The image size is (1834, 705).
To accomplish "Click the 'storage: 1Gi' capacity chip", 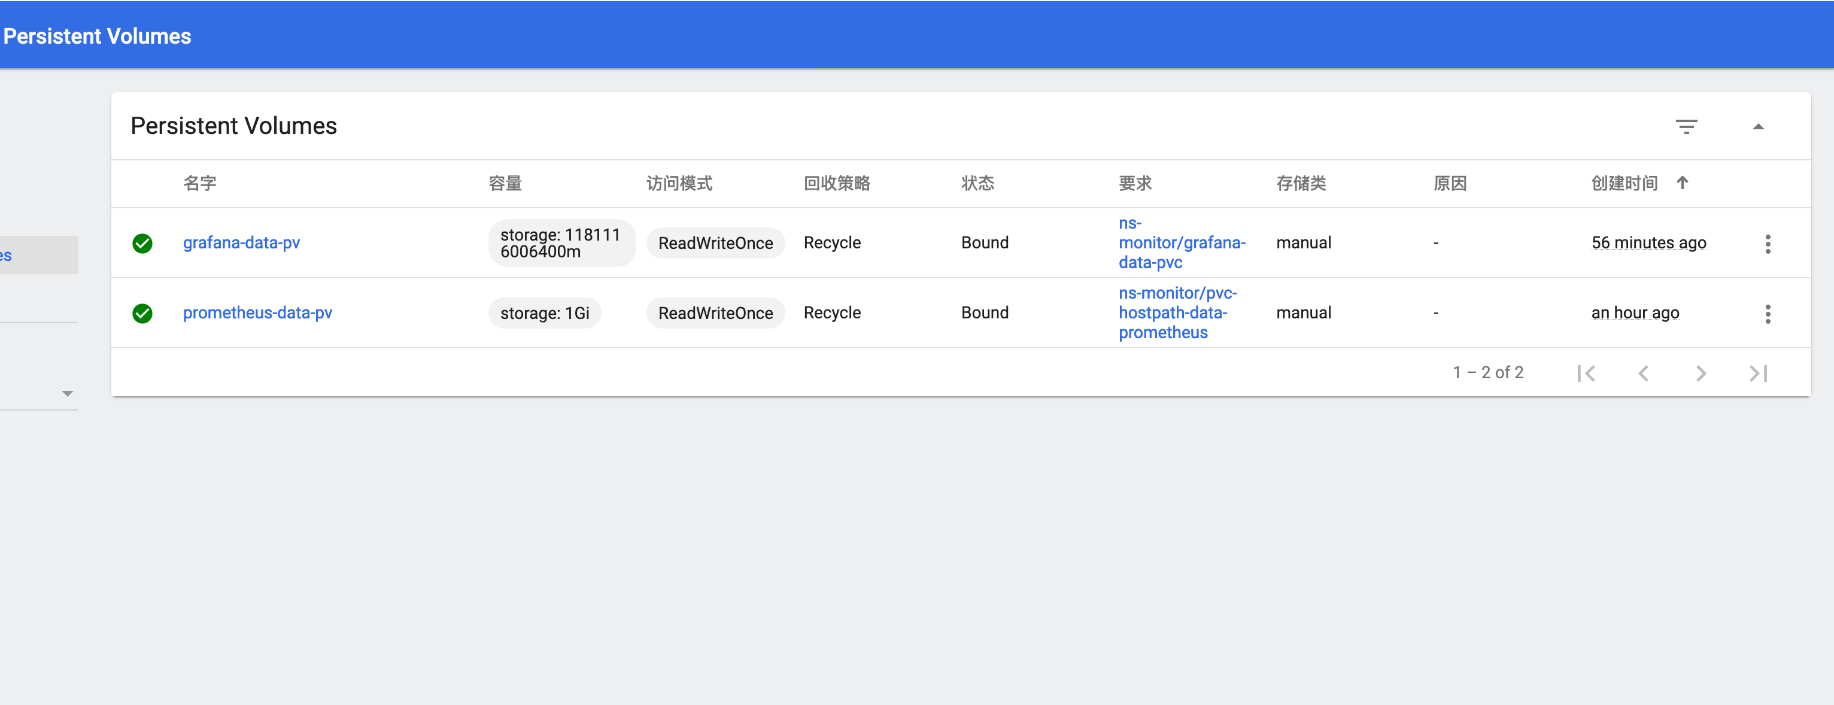I will coord(544,312).
